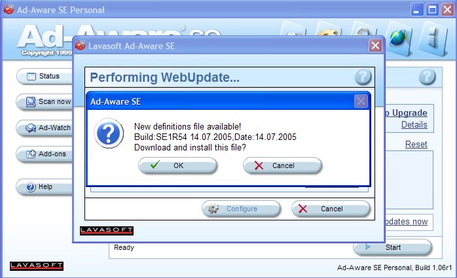This screenshot has height=278, width=457.
Task: Minimize the Ad-Aware SE Personal window
Action: pyautogui.click(x=417, y=10)
